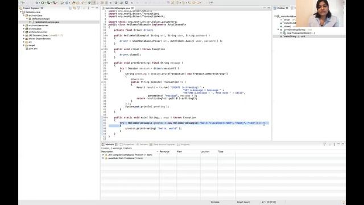Viewport: 364px width, 205px height.
Task: Toggle fold marker beside printGreeting method
Action: coord(107,63)
